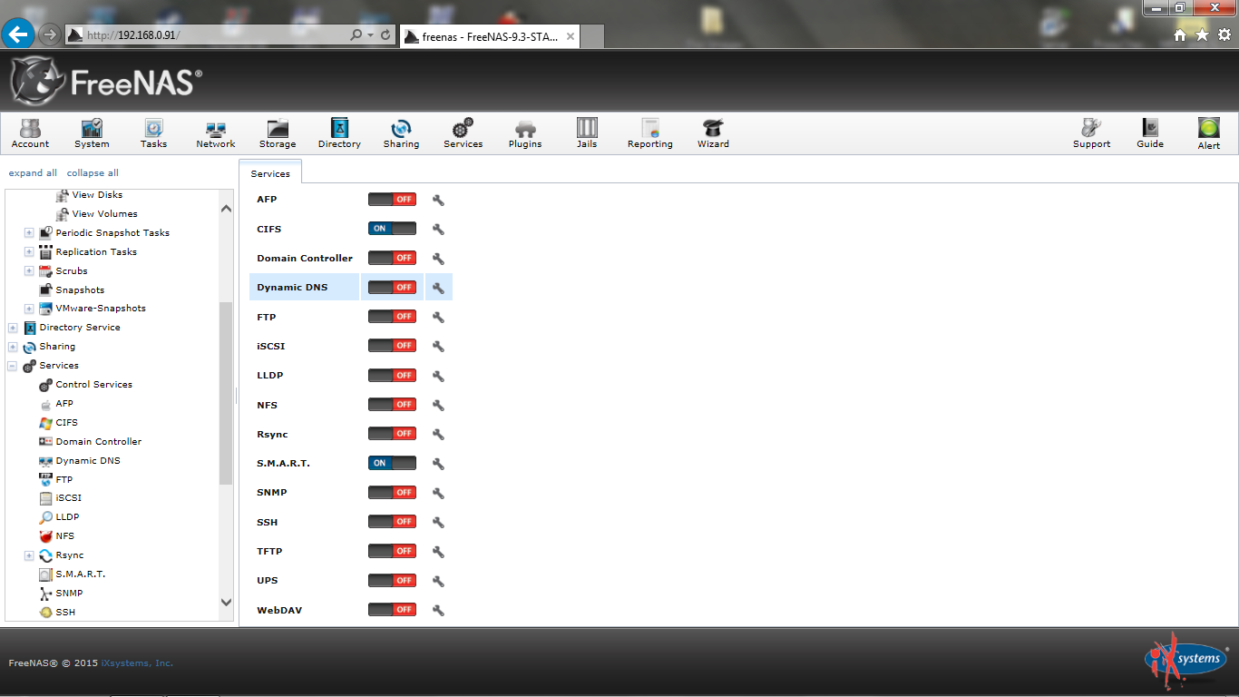Switch to the freenas browser tab
Screen dimensions: 1239x697
click(x=488, y=36)
